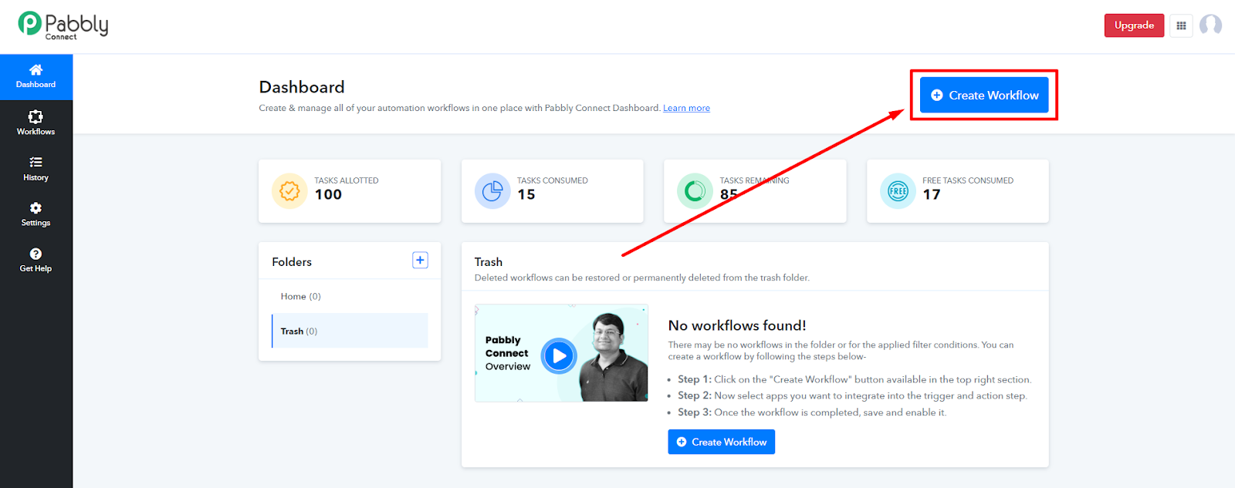Click the Folders panel heading
This screenshot has width=1235, height=488.
coord(292,262)
